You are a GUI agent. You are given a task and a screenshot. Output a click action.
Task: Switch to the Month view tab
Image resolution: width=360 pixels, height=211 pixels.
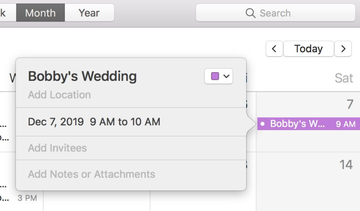(x=40, y=13)
